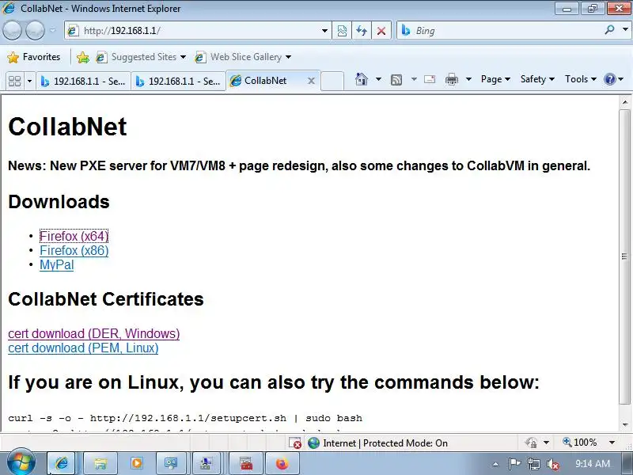
Task: Open the Home button dropdown arrow
Action: [378, 79]
